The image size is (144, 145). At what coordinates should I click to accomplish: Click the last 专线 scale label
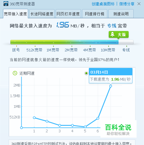(126, 50)
